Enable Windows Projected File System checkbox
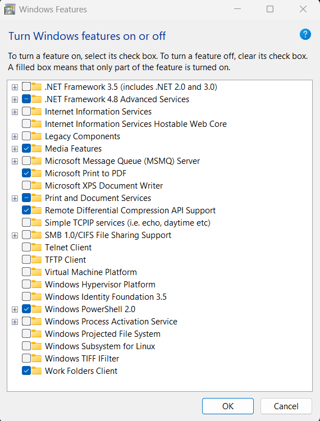320x421 pixels. pos(26,334)
